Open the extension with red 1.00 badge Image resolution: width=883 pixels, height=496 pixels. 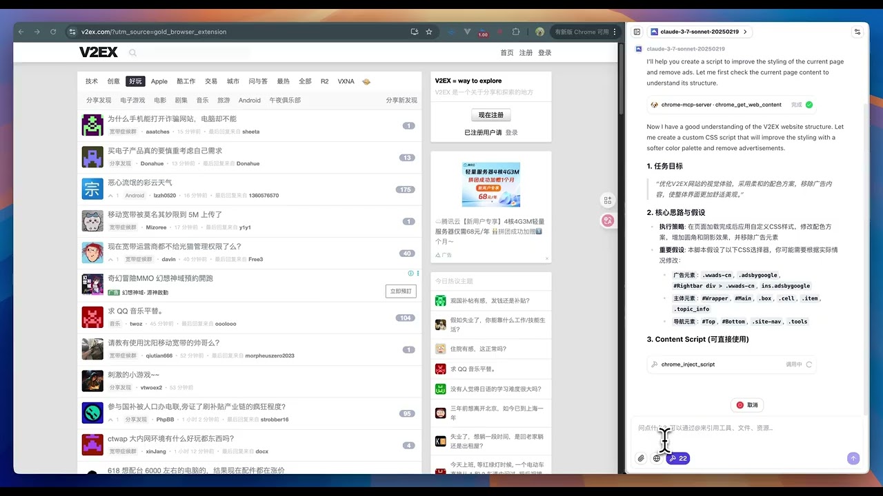[x=483, y=32]
